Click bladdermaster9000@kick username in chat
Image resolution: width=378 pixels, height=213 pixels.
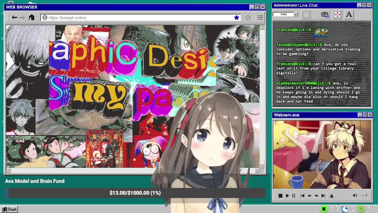point(304,83)
